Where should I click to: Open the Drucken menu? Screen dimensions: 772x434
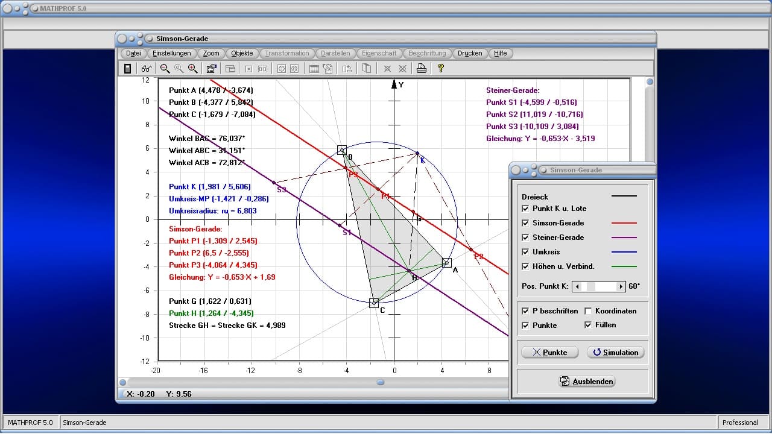pos(470,53)
